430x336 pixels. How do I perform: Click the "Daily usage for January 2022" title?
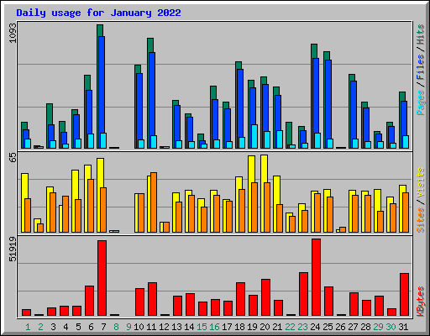tap(98, 13)
